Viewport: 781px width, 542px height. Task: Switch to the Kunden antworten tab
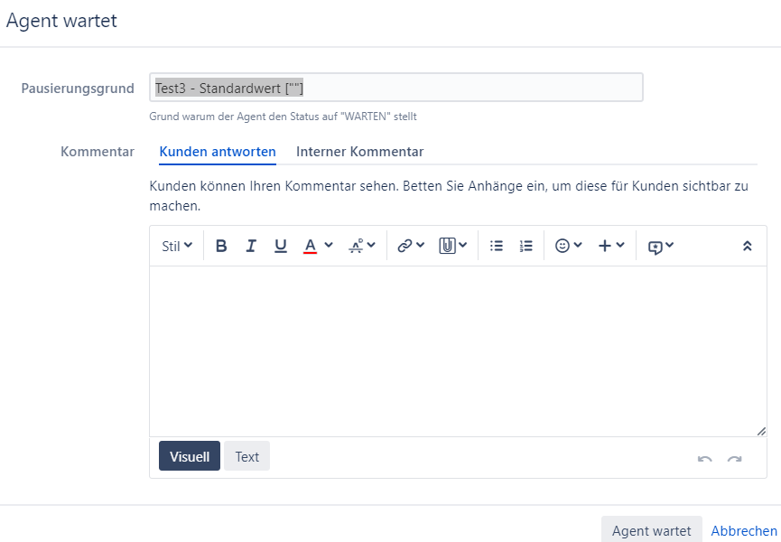[218, 152]
